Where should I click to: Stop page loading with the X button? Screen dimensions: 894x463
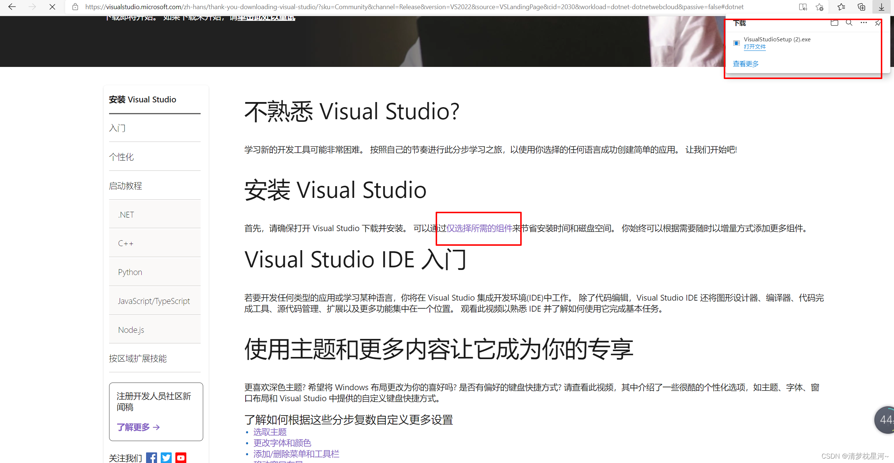click(x=52, y=7)
